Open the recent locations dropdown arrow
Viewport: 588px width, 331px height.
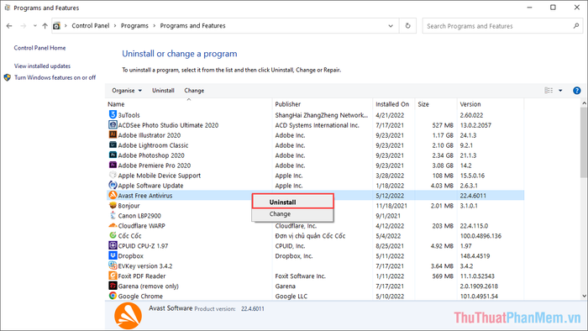pyautogui.click(x=35, y=26)
